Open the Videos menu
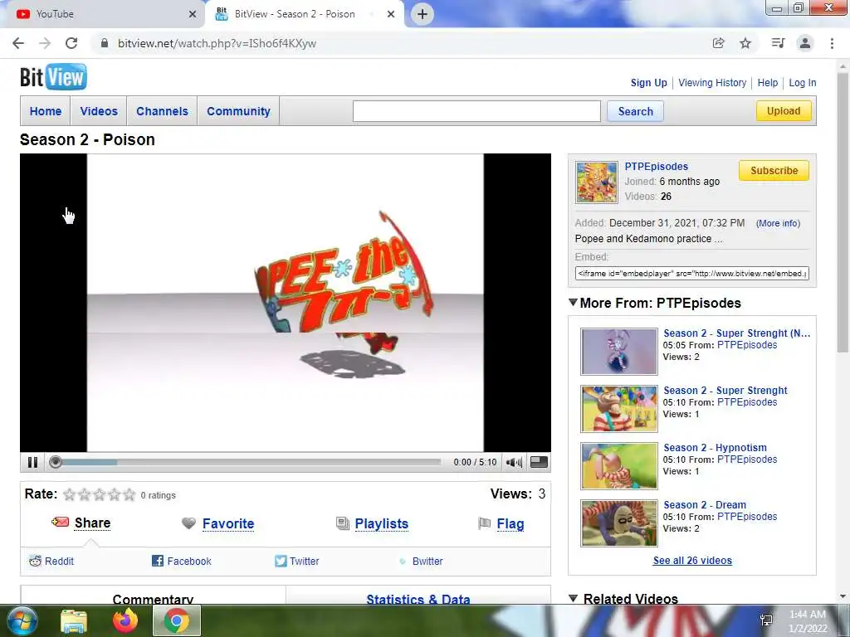Image resolution: width=850 pixels, height=637 pixels. coord(99,111)
